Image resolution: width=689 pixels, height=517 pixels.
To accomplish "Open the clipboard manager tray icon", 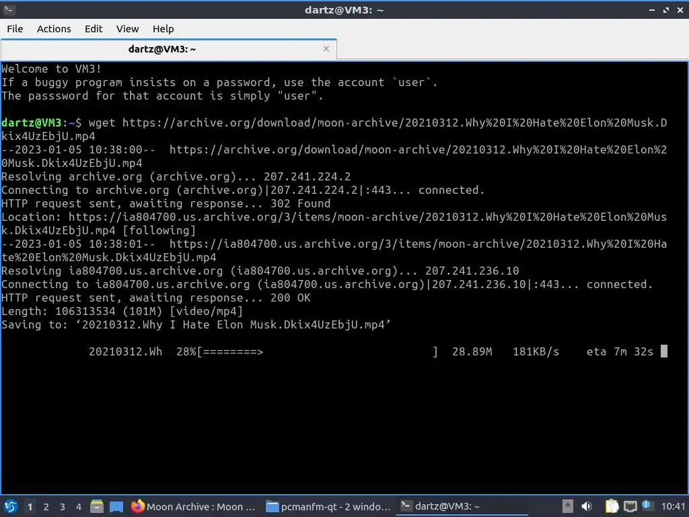I will point(612,506).
